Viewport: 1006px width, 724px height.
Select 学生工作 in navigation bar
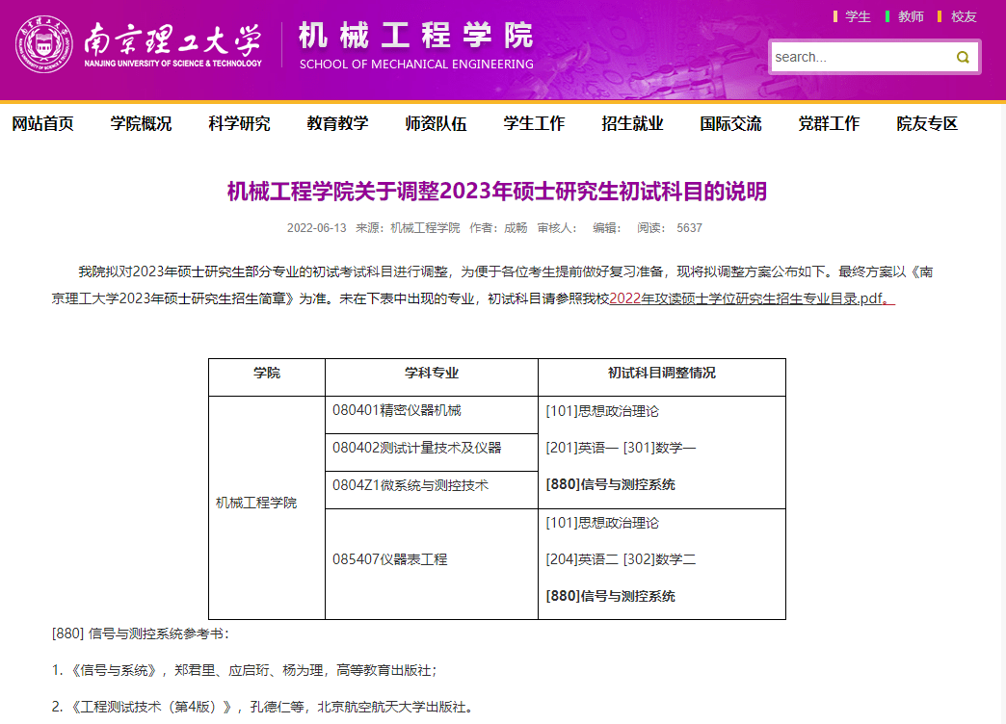(534, 123)
